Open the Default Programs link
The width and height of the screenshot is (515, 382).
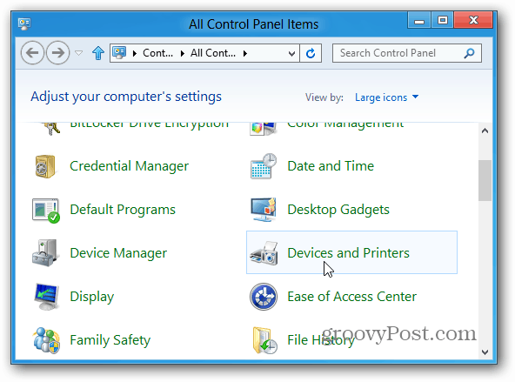[x=123, y=210]
